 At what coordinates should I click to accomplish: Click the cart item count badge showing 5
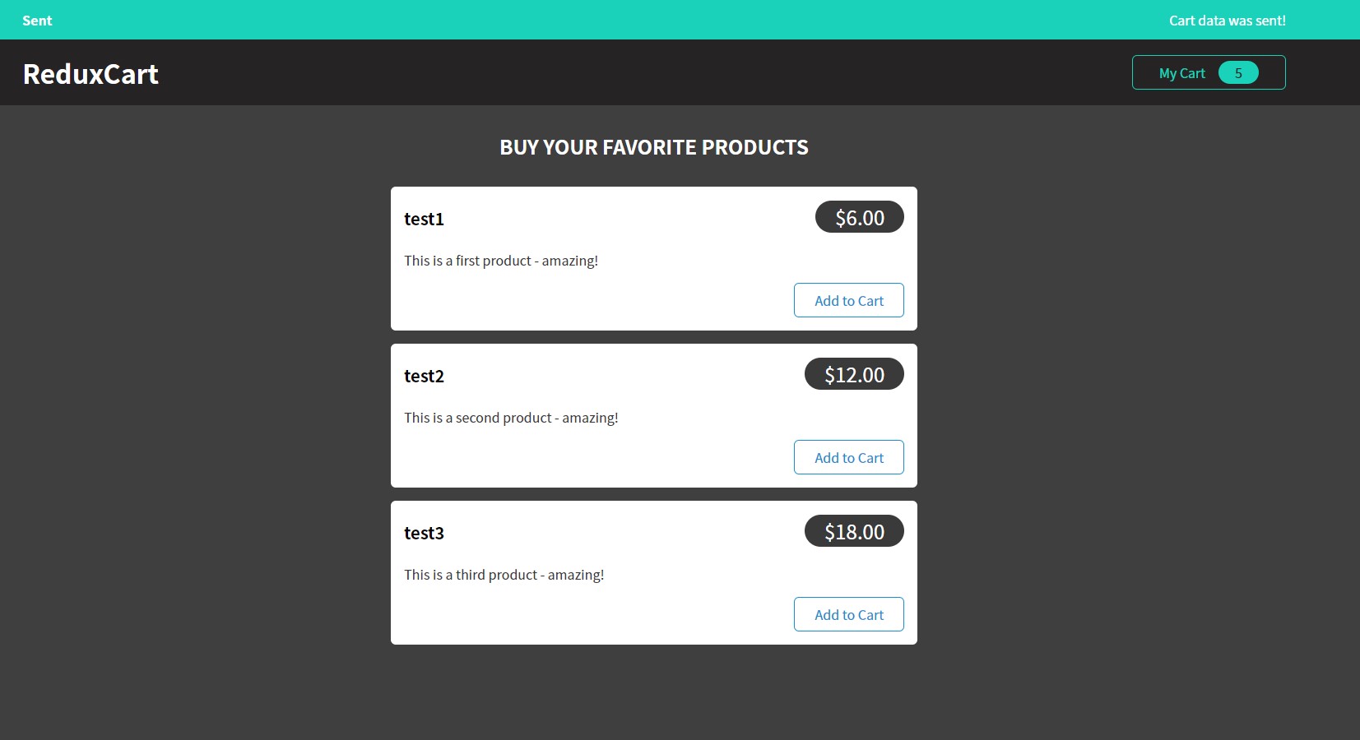[1237, 72]
